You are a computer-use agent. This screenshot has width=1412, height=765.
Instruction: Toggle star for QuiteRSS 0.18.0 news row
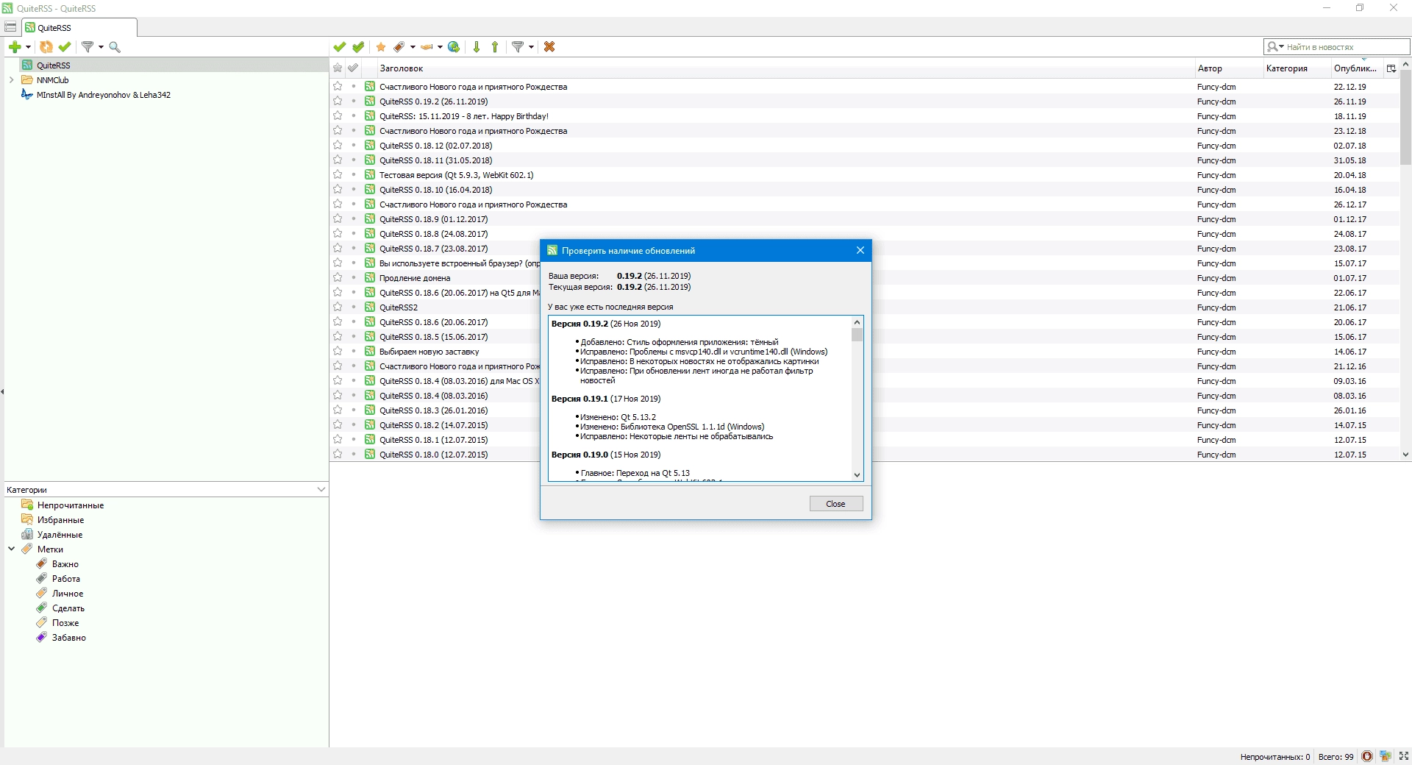(x=338, y=454)
